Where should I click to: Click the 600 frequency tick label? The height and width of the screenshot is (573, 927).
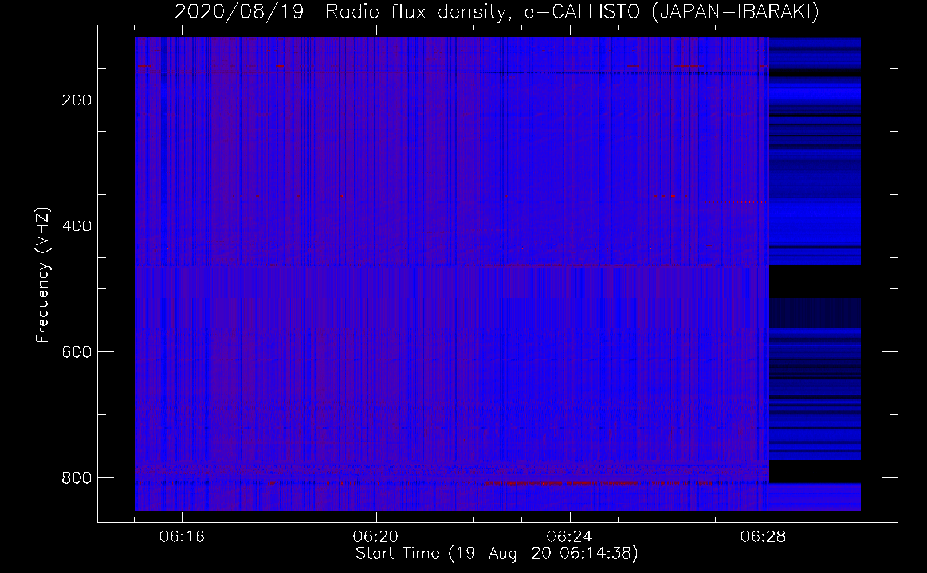pos(76,351)
